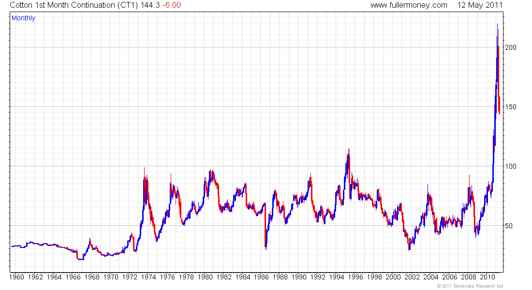532x290 pixels.
Task: Click the 1982 year axis label
Action: point(224,277)
